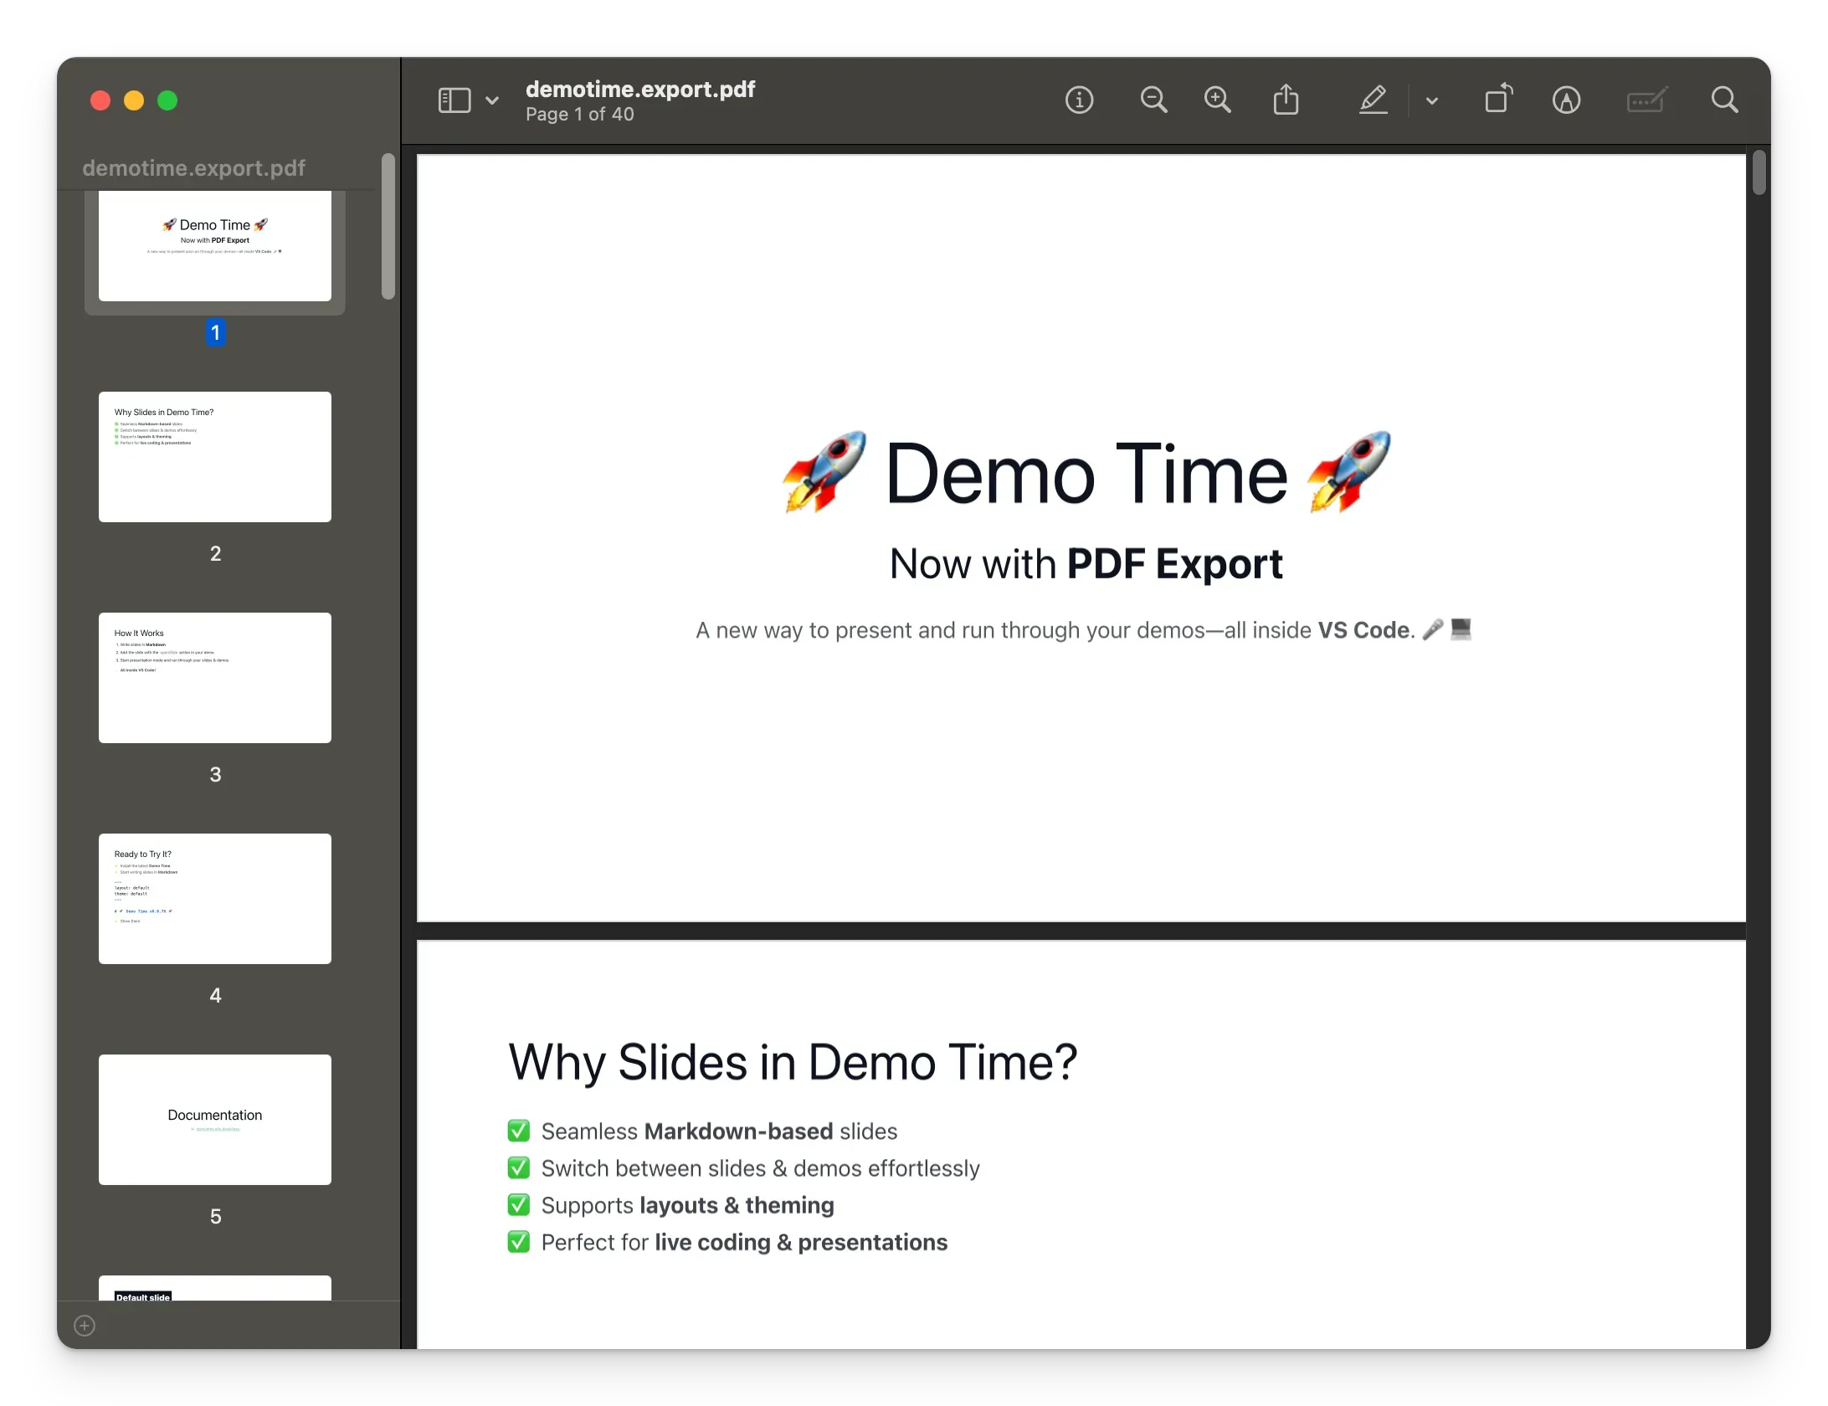Viewport: 1828px width, 1406px height.
Task: Open page 4 thumbnail Ready to Try It
Action: click(215, 899)
